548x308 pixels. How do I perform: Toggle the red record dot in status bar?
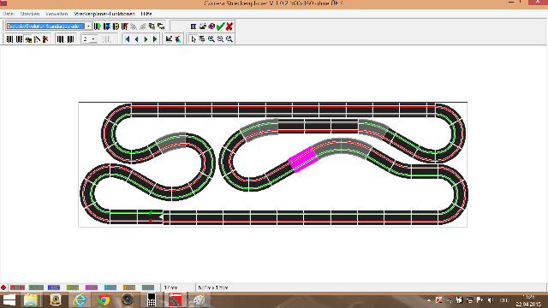[x=3, y=287]
